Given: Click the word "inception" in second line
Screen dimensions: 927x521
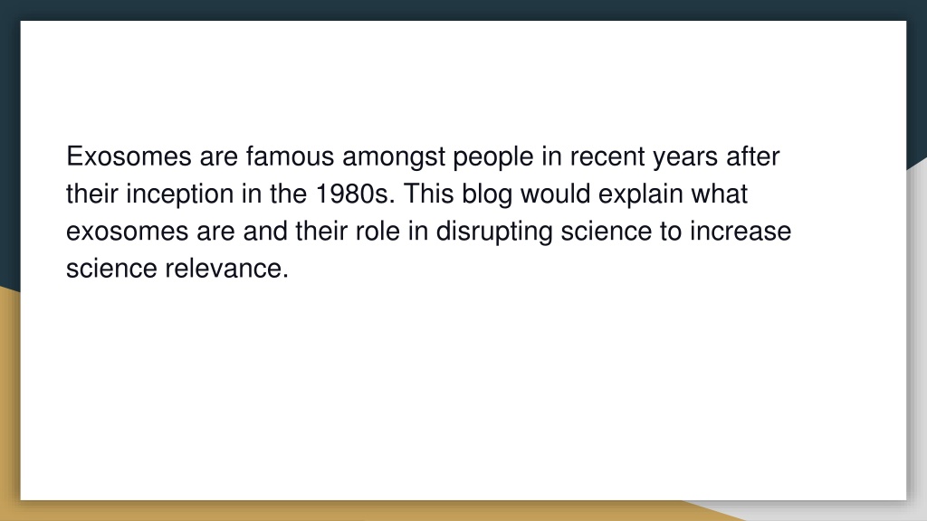Looking at the screenshot, I should 180,195.
